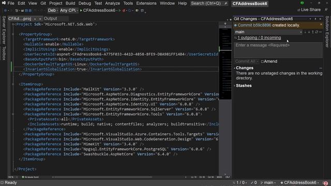The image size is (331, 186).
Task: Click the Live Share button
Action: [x=309, y=10]
